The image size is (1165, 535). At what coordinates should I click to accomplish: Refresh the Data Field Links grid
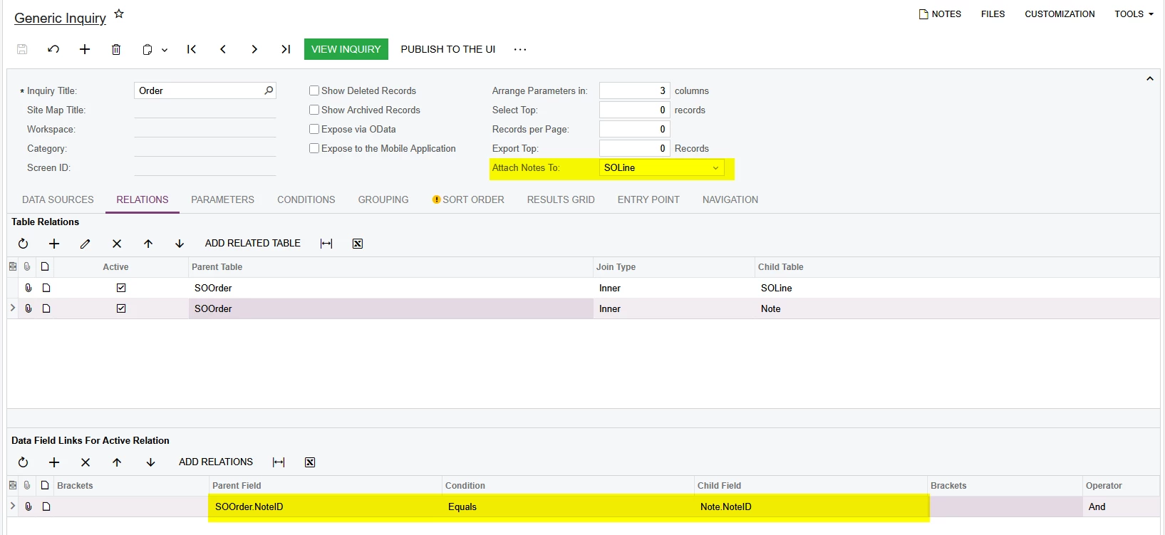(23, 462)
